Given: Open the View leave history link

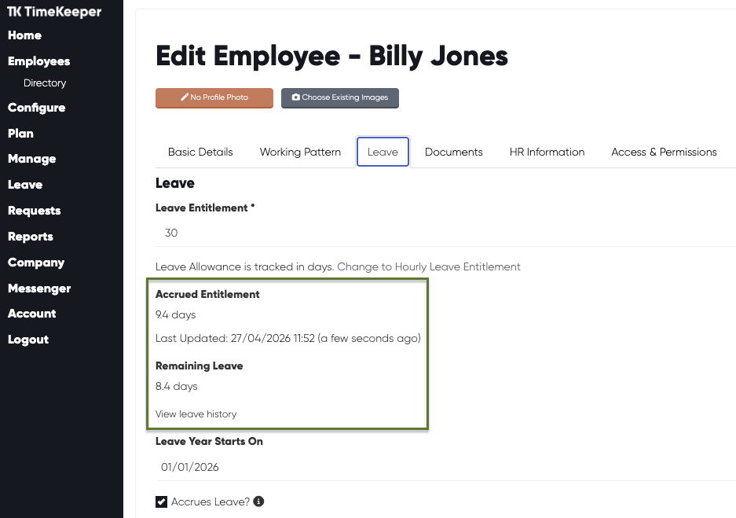Looking at the screenshot, I should (196, 413).
